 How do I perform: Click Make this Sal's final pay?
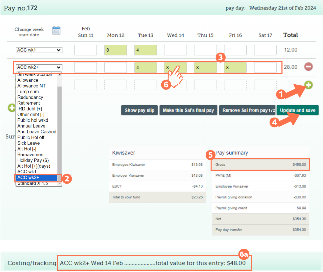click(x=188, y=110)
